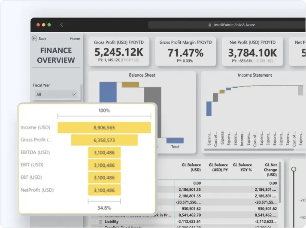
Task: Select the Gross Profit Margin FYOYTD card
Action: point(185,51)
